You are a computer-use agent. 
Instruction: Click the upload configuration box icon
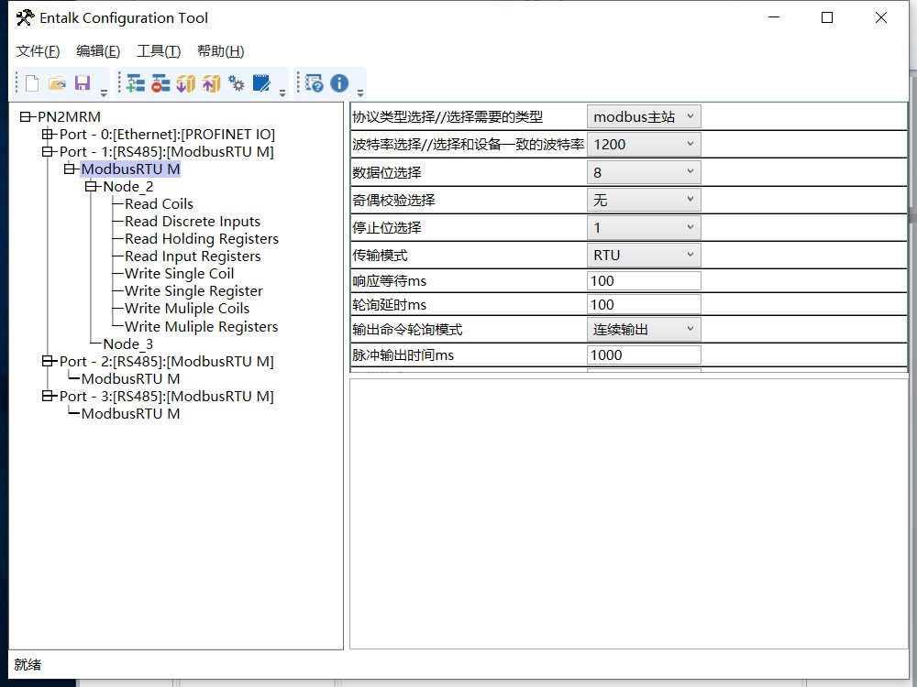(211, 83)
